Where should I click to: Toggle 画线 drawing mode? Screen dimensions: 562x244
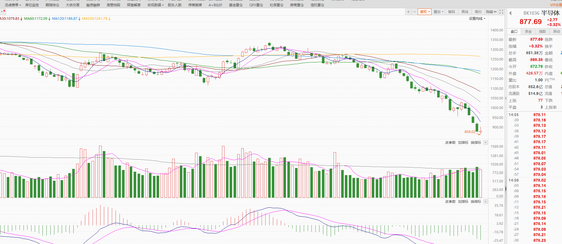(x=465, y=12)
